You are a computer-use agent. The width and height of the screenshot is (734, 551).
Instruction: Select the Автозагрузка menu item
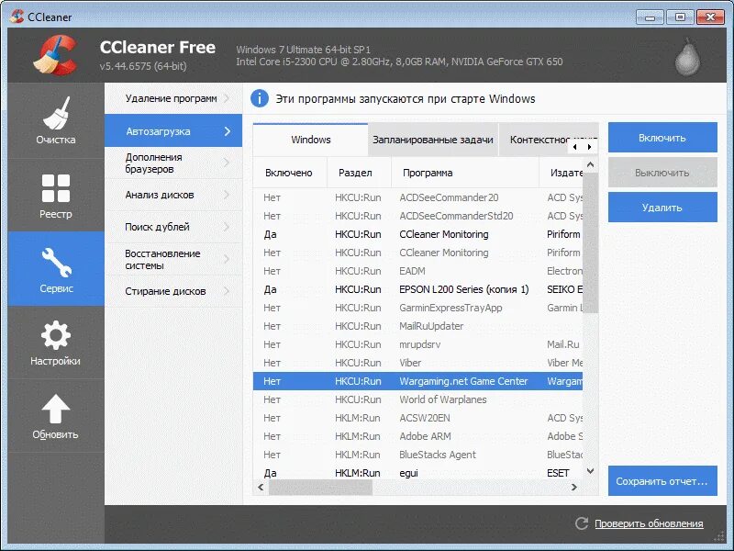173,130
